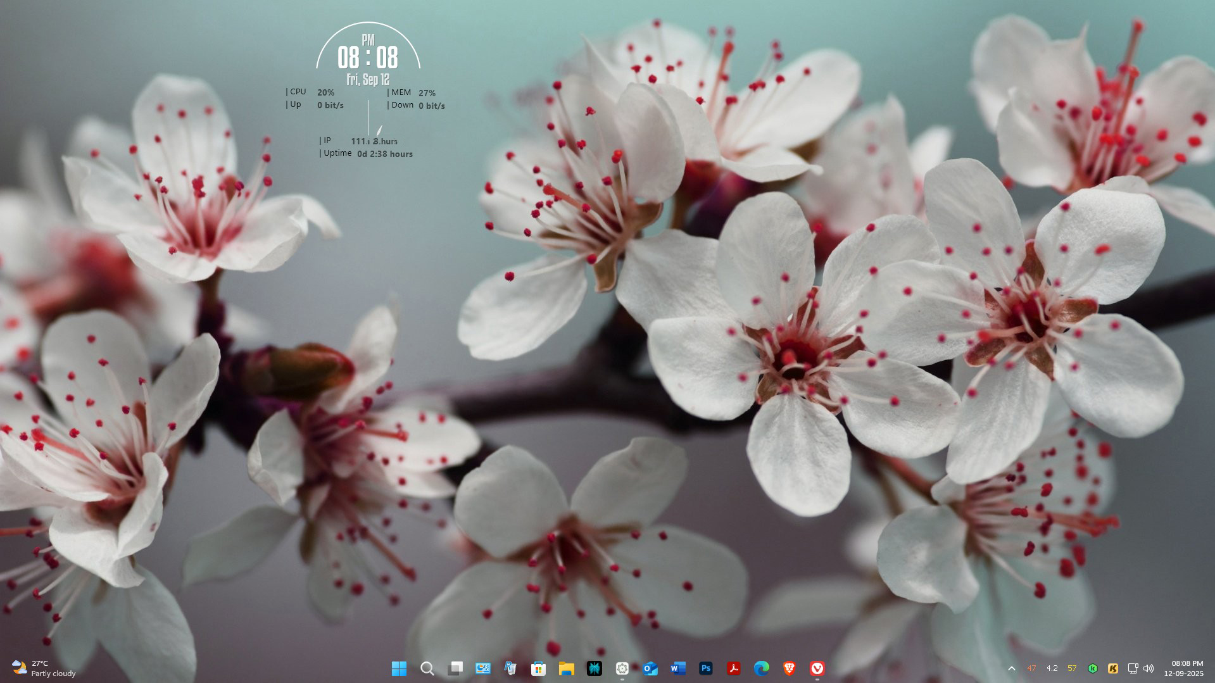Open the weather widget showing 27°C
The image size is (1215, 683).
click(44, 668)
